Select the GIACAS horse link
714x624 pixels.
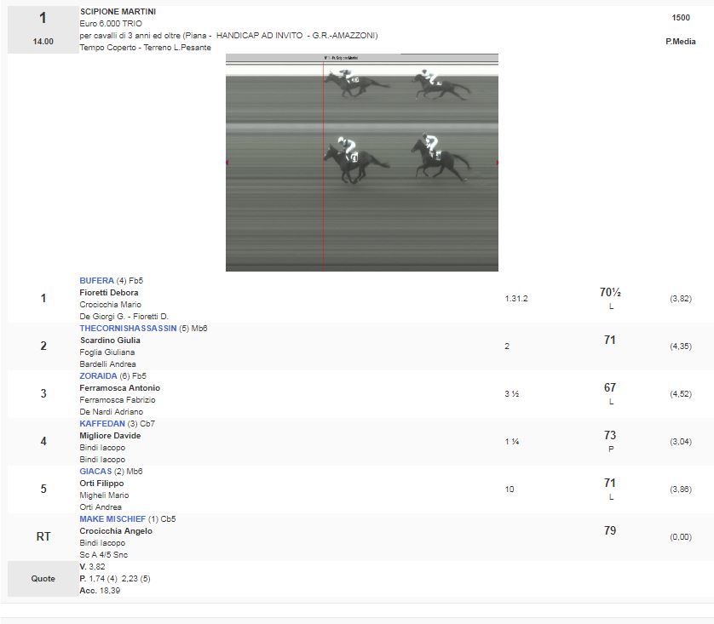coord(96,472)
